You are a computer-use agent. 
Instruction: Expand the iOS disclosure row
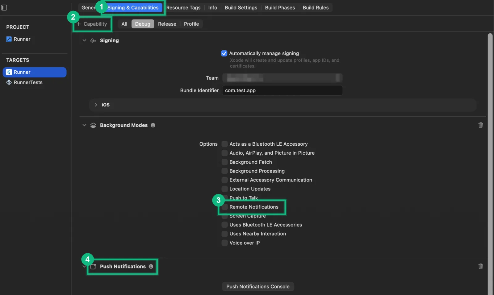283,105
